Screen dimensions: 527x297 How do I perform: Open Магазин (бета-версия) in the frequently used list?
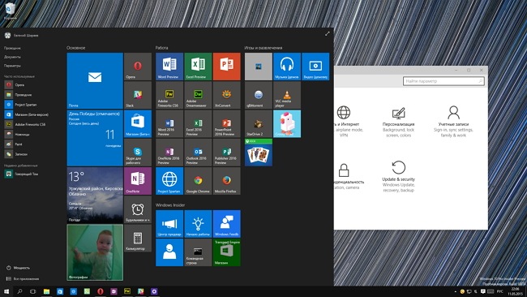(27, 114)
